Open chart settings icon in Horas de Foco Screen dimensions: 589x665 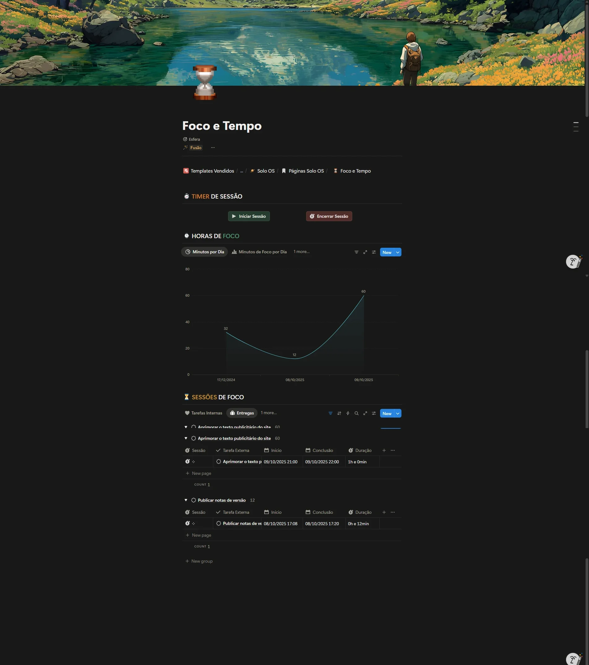tap(374, 252)
